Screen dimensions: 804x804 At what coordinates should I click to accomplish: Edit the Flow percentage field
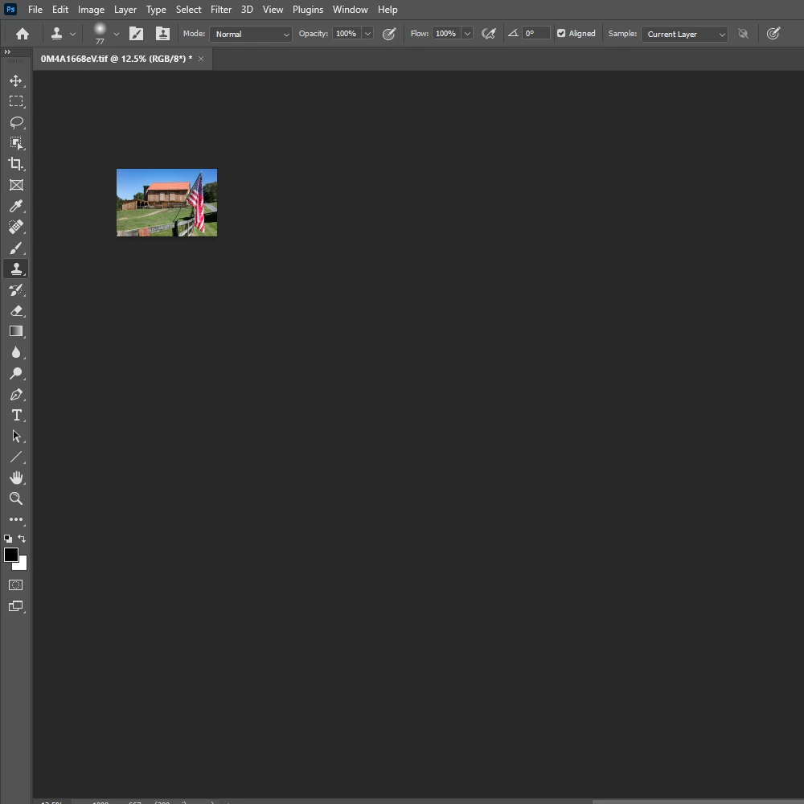[446, 34]
